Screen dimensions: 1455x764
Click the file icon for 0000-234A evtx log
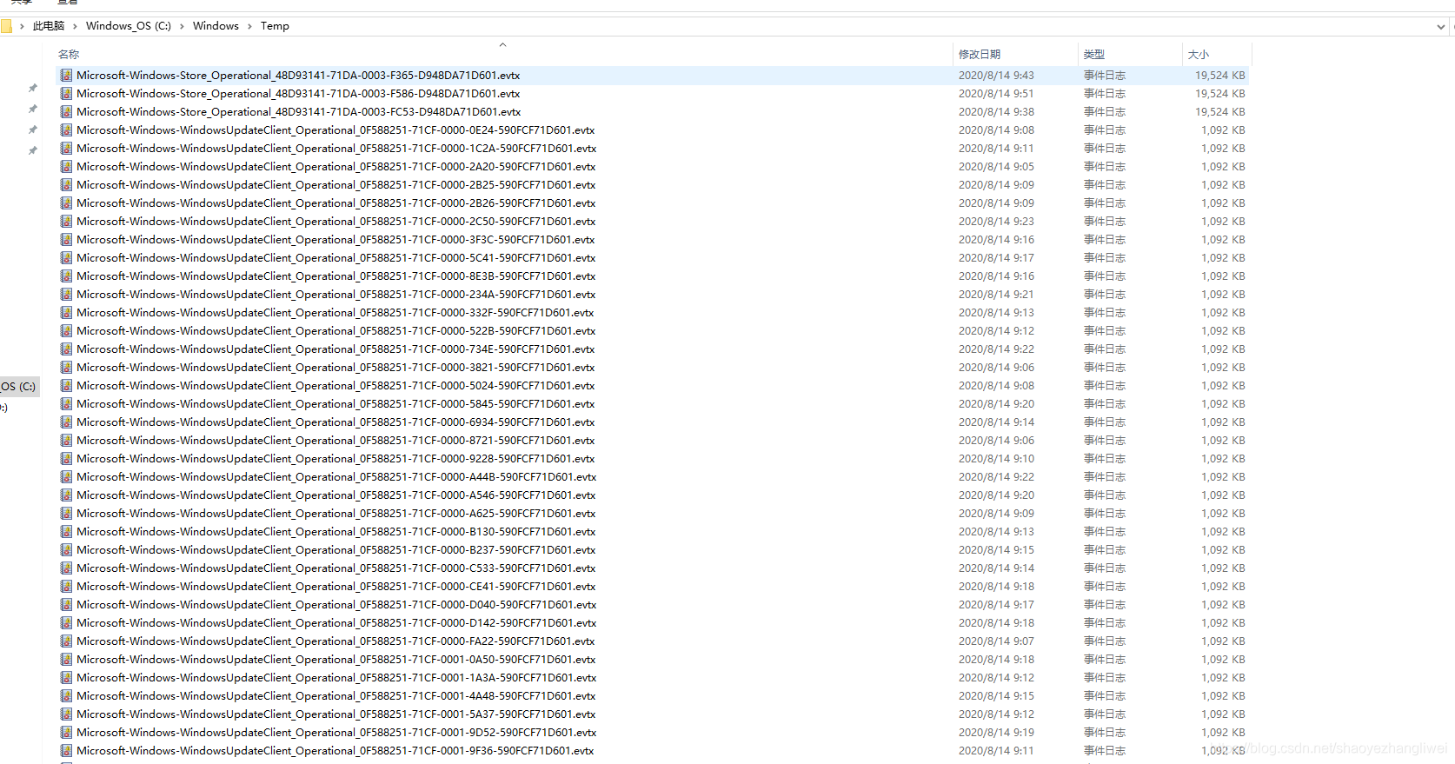click(66, 295)
